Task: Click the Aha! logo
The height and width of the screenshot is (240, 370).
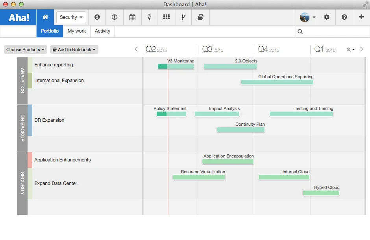Action: click(18, 17)
